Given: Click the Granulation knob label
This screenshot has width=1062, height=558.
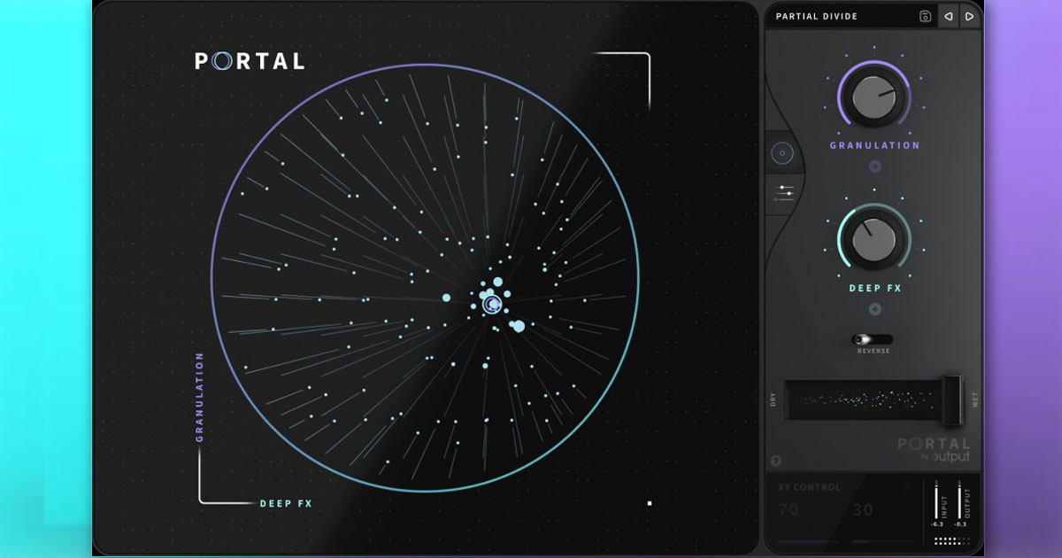Looking at the screenshot, I should (874, 145).
